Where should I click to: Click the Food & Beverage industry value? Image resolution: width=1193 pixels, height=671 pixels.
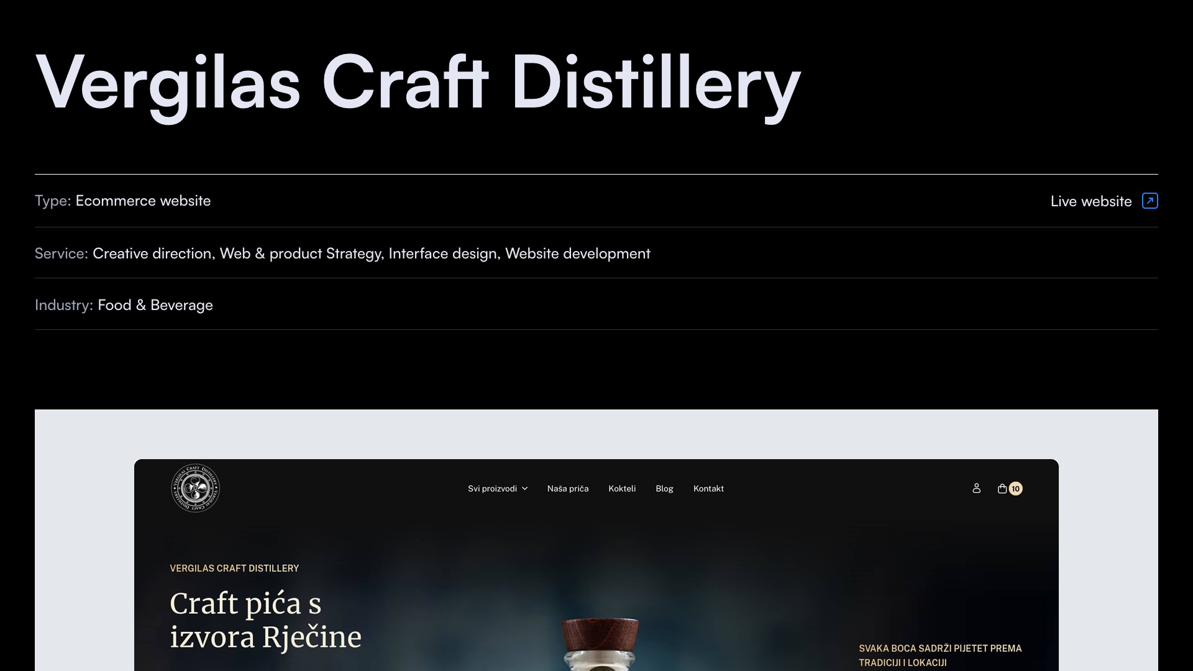point(155,305)
